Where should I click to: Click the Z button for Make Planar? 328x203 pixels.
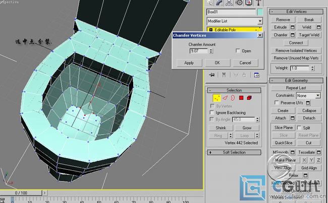point(318,160)
